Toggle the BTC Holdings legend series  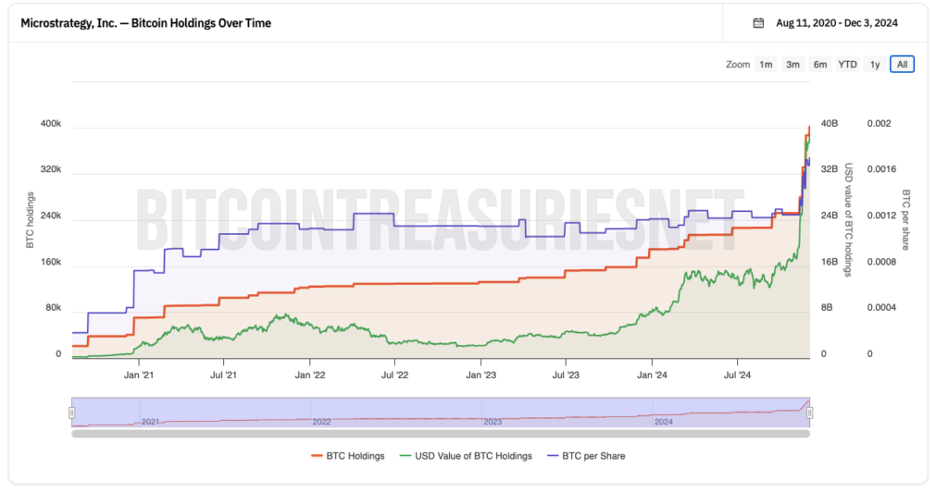[354, 456]
